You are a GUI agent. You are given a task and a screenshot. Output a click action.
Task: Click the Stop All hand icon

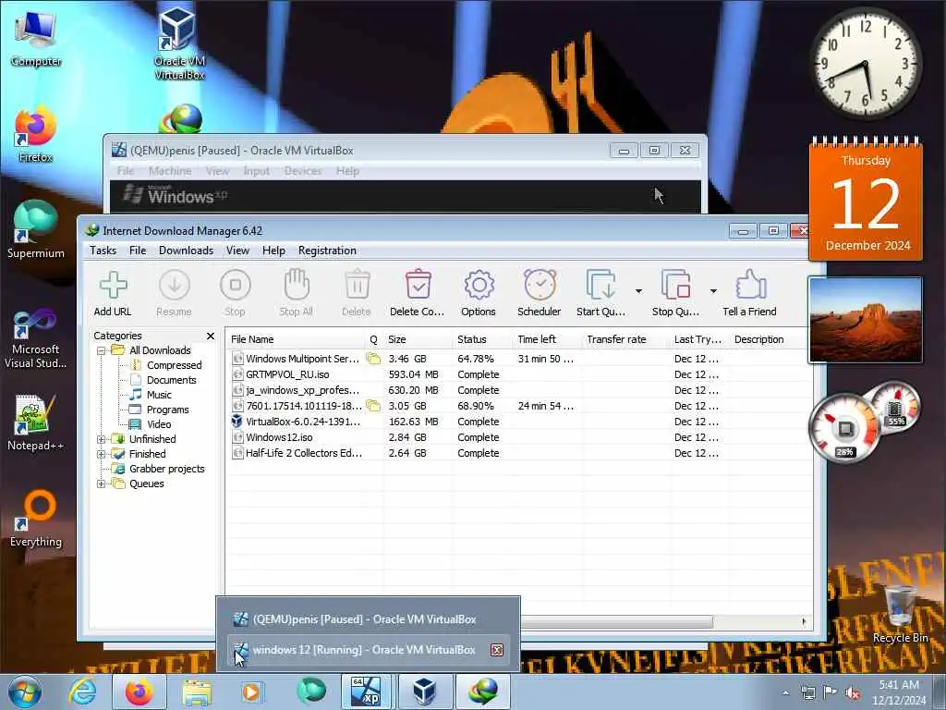[x=297, y=293]
